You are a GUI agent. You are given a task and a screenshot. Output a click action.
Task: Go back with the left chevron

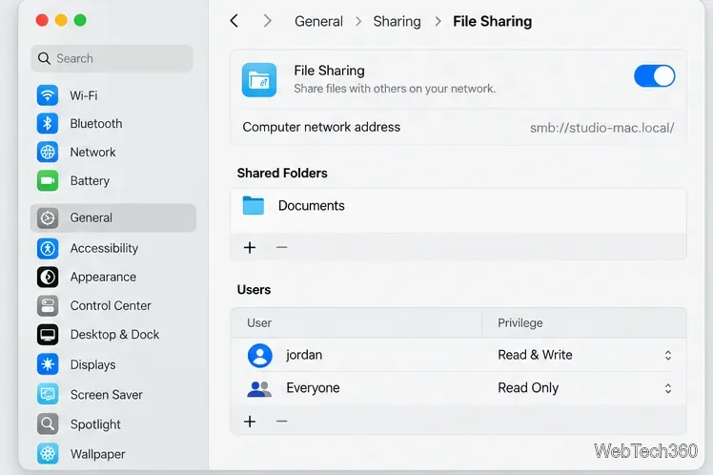pyautogui.click(x=234, y=21)
